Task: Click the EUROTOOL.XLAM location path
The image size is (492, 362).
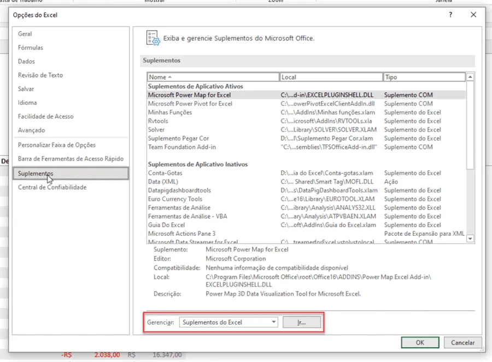Action: coord(327,199)
